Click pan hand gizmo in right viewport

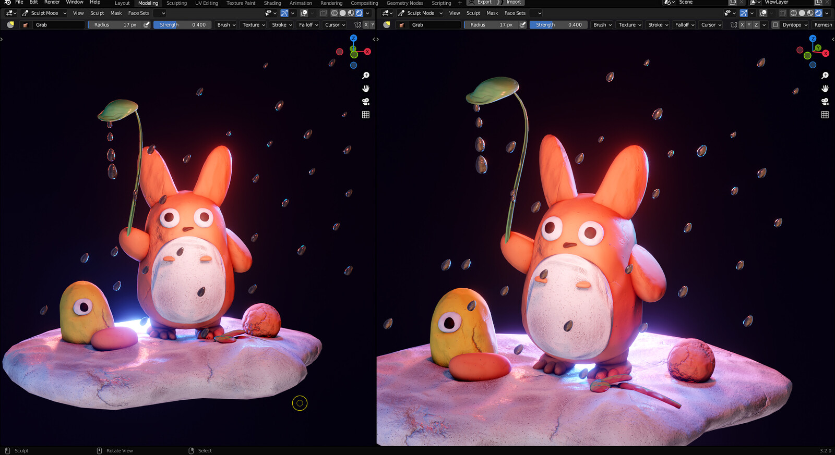point(825,89)
